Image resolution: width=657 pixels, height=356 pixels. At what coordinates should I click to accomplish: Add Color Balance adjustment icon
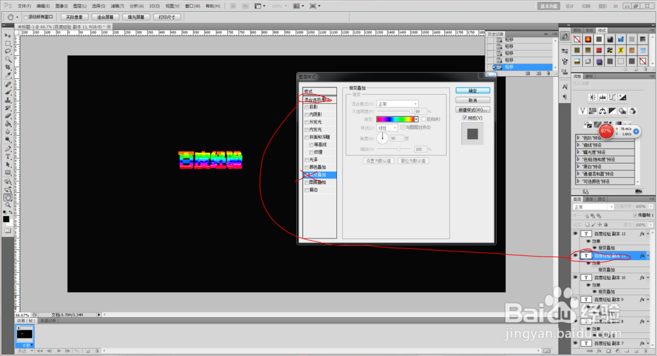click(x=602, y=110)
